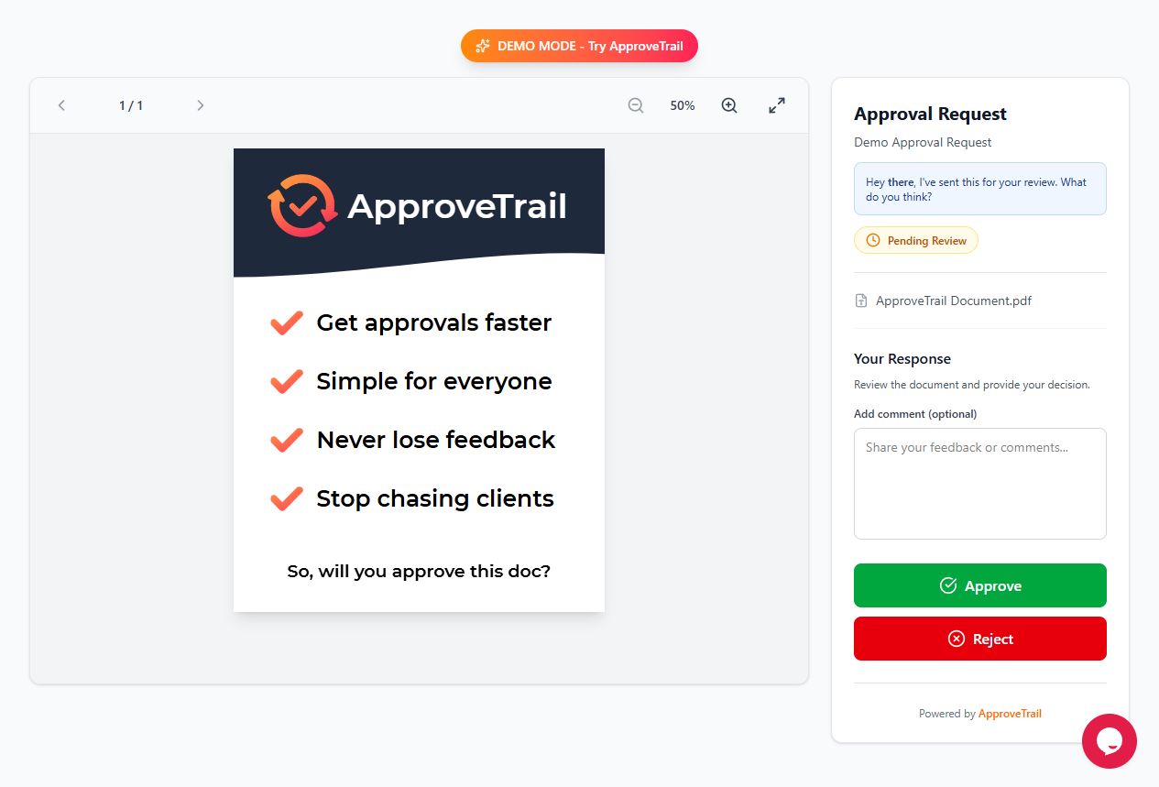
Task: Go to the next page arrow
Action: pos(200,105)
